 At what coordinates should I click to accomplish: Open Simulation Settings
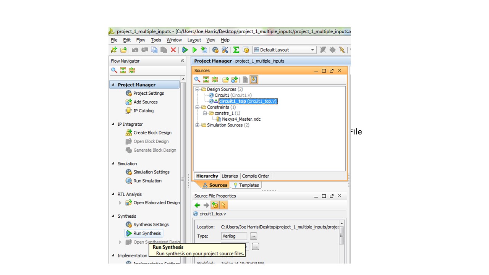[147, 172]
